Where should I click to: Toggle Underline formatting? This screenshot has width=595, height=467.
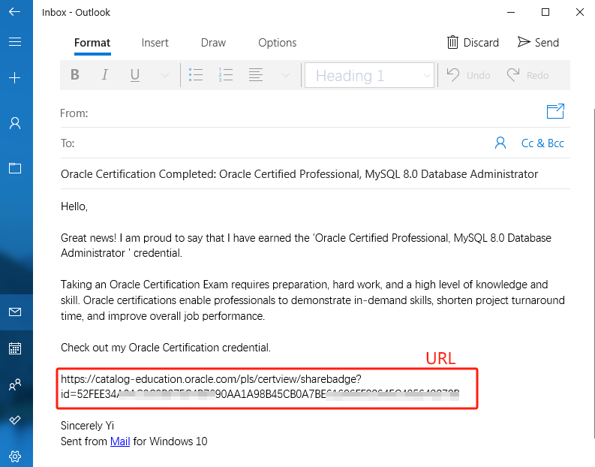point(135,75)
